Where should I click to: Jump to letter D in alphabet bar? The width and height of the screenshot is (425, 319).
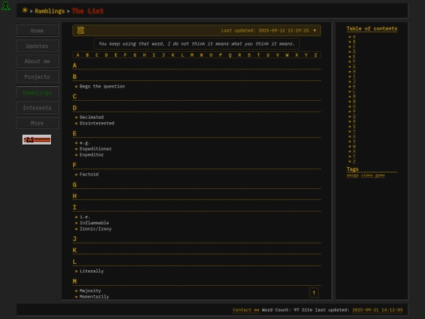(x=106, y=55)
